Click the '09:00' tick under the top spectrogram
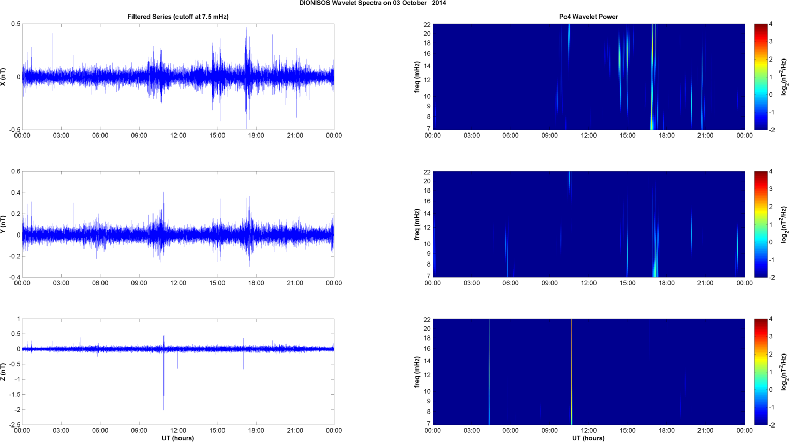 click(x=549, y=136)
